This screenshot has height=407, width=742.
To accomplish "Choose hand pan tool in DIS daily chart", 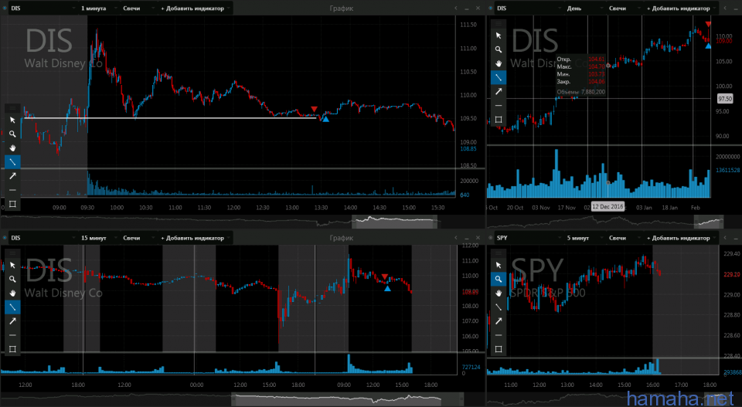I will tap(499, 63).
